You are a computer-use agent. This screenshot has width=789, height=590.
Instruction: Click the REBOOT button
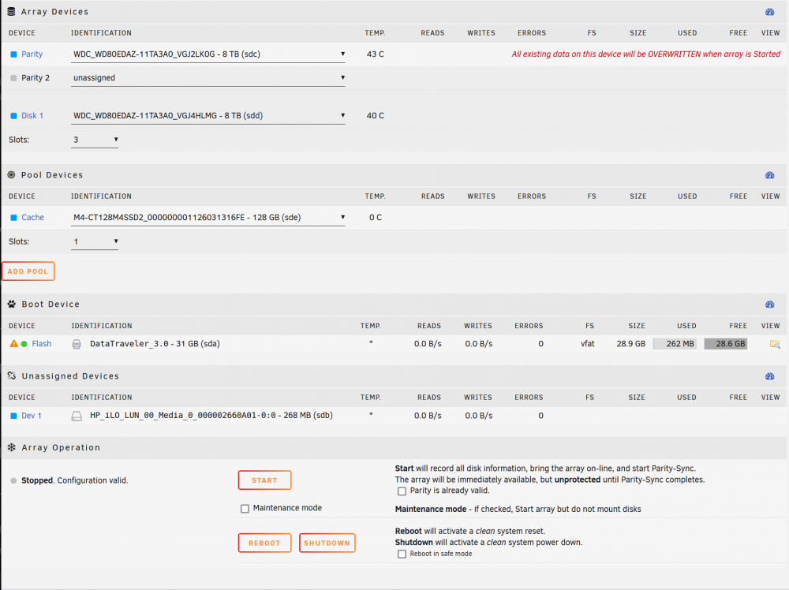pyautogui.click(x=264, y=543)
